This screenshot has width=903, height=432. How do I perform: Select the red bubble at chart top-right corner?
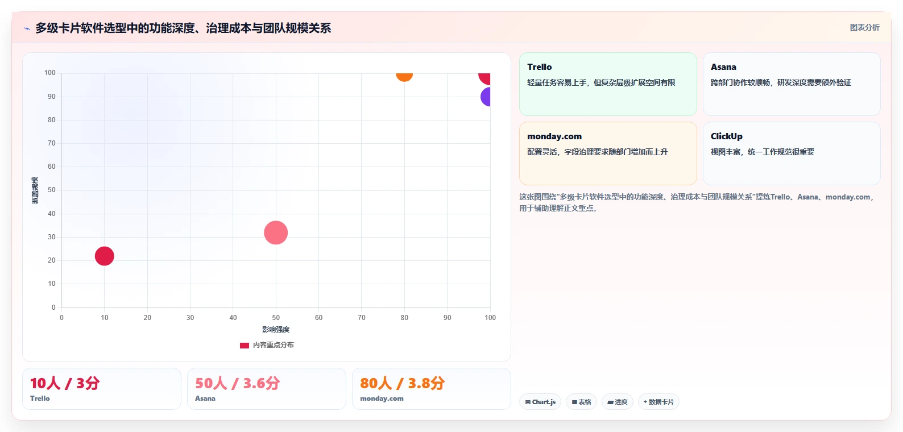click(x=484, y=78)
